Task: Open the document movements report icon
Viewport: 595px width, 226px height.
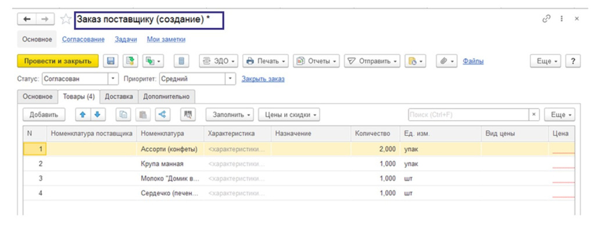Action: pos(181,61)
